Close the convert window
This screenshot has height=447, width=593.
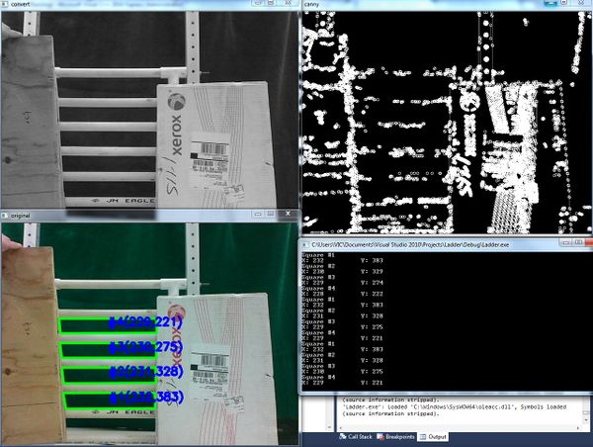pos(288,3)
